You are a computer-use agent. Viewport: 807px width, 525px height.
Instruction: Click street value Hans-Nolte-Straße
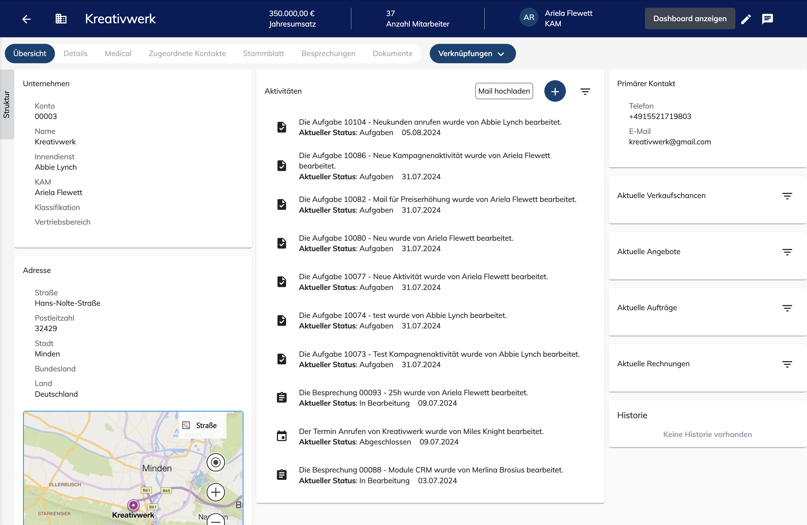(67, 303)
